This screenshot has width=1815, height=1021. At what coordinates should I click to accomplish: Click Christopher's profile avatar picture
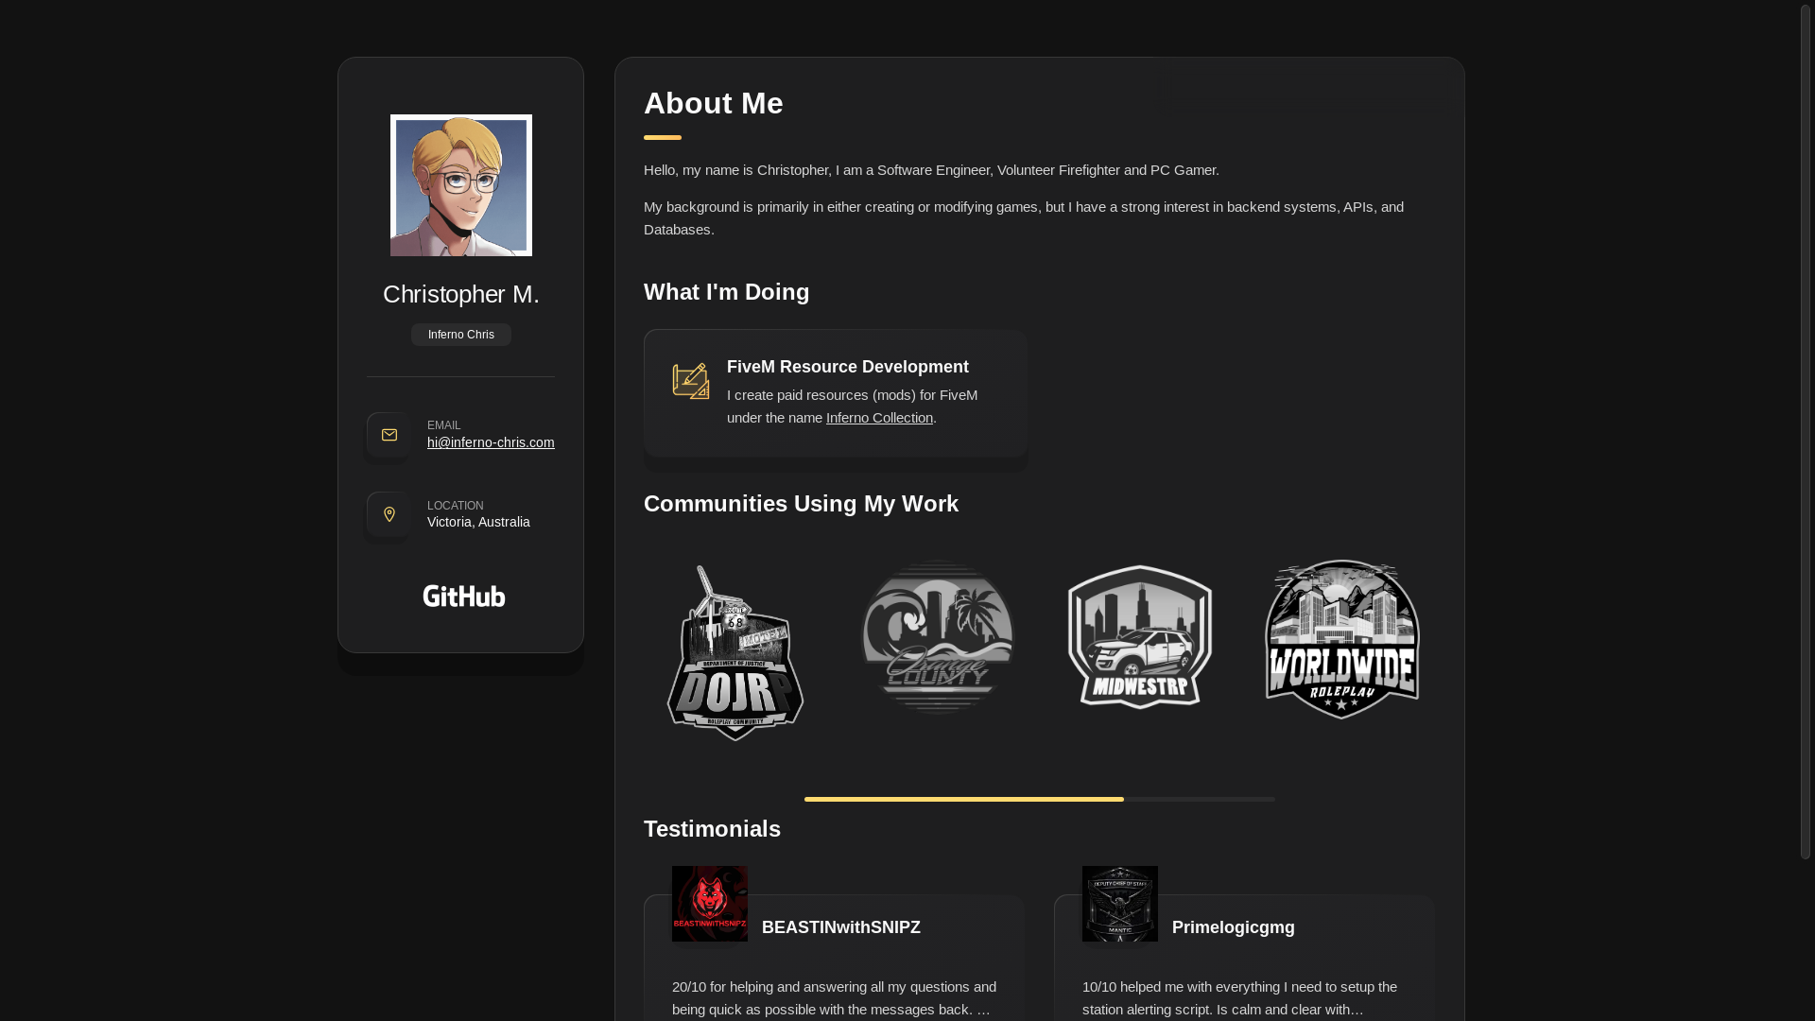click(x=461, y=185)
